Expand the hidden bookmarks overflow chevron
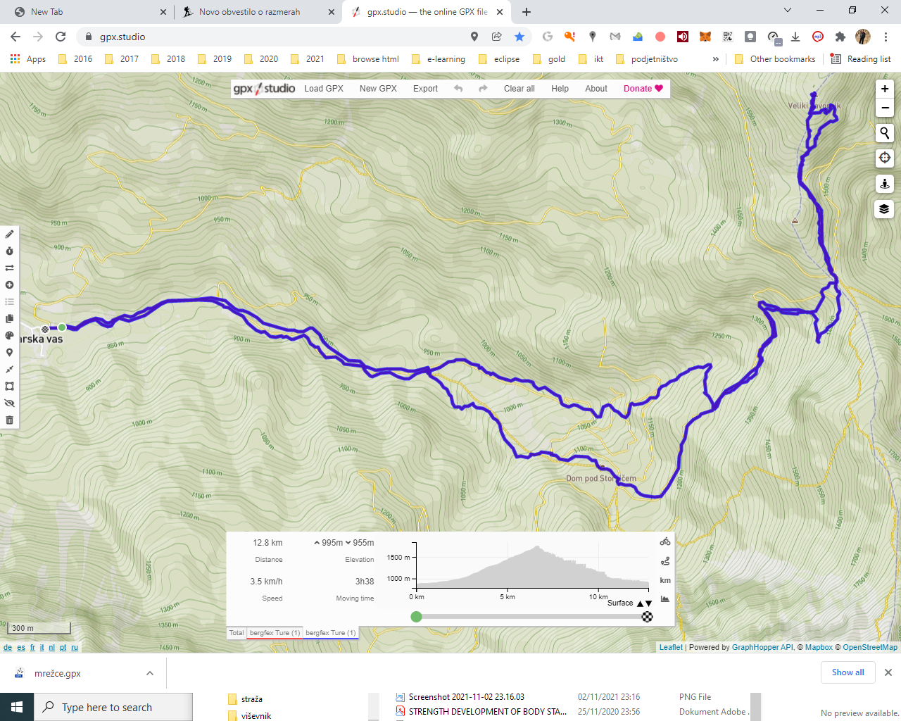 [x=715, y=59]
